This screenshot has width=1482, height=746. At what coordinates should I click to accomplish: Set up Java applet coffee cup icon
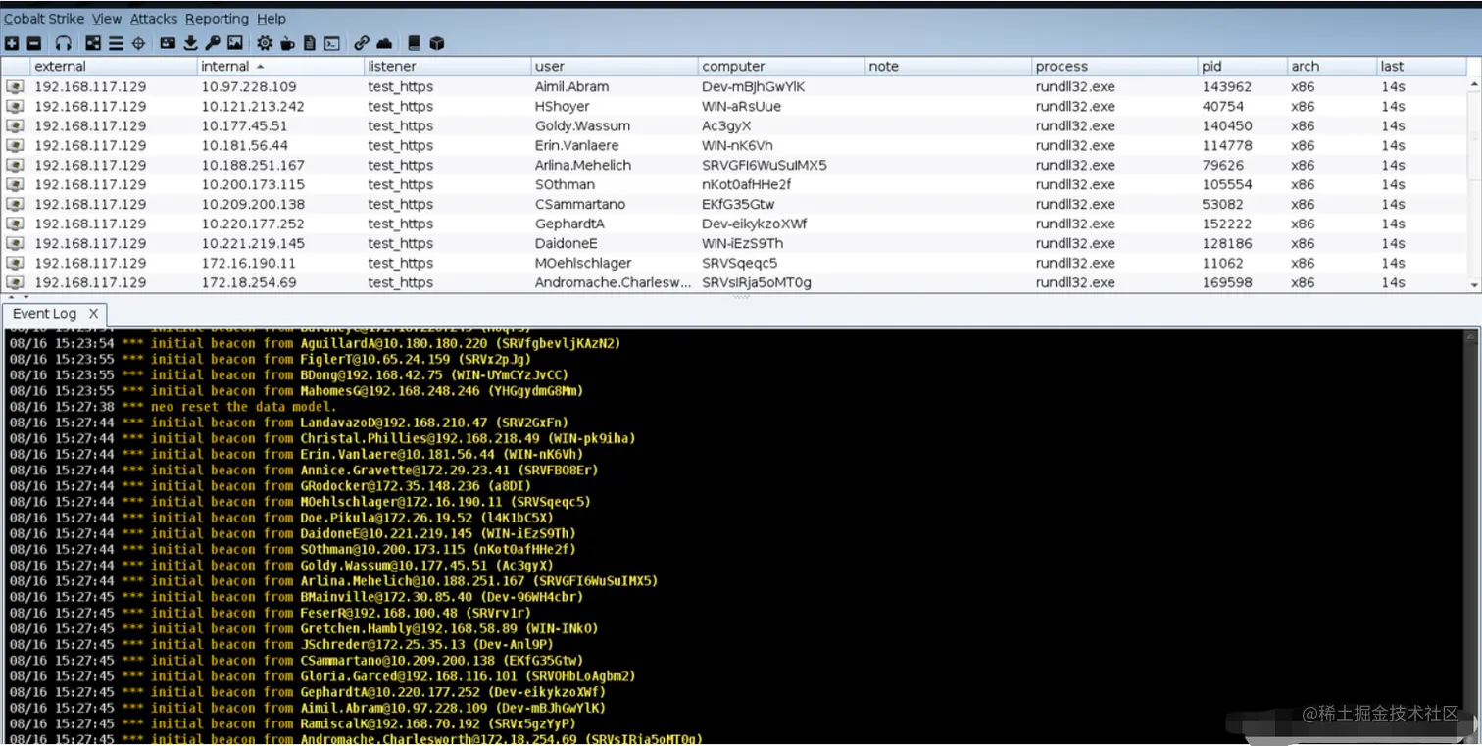(x=287, y=43)
